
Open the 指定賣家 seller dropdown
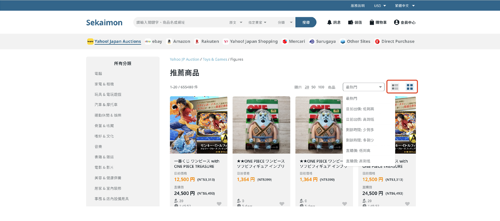[257, 22]
